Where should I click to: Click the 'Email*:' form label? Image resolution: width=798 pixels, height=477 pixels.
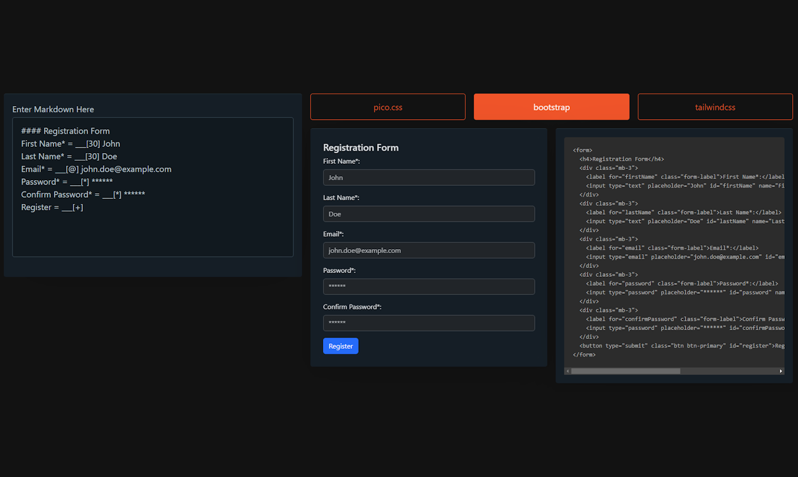pos(334,234)
